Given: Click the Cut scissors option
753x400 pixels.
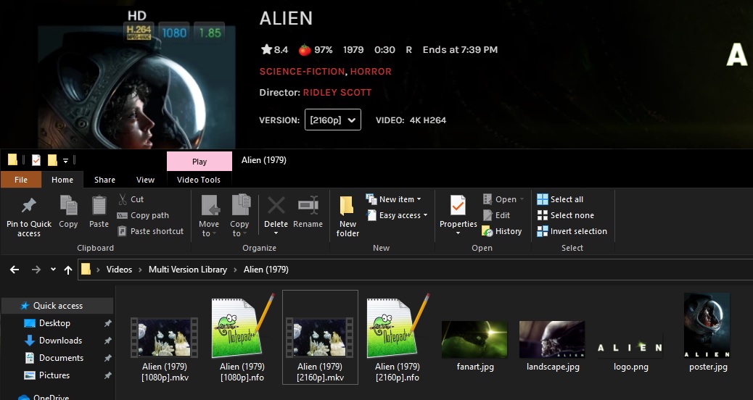Looking at the screenshot, I should pyautogui.click(x=131, y=199).
